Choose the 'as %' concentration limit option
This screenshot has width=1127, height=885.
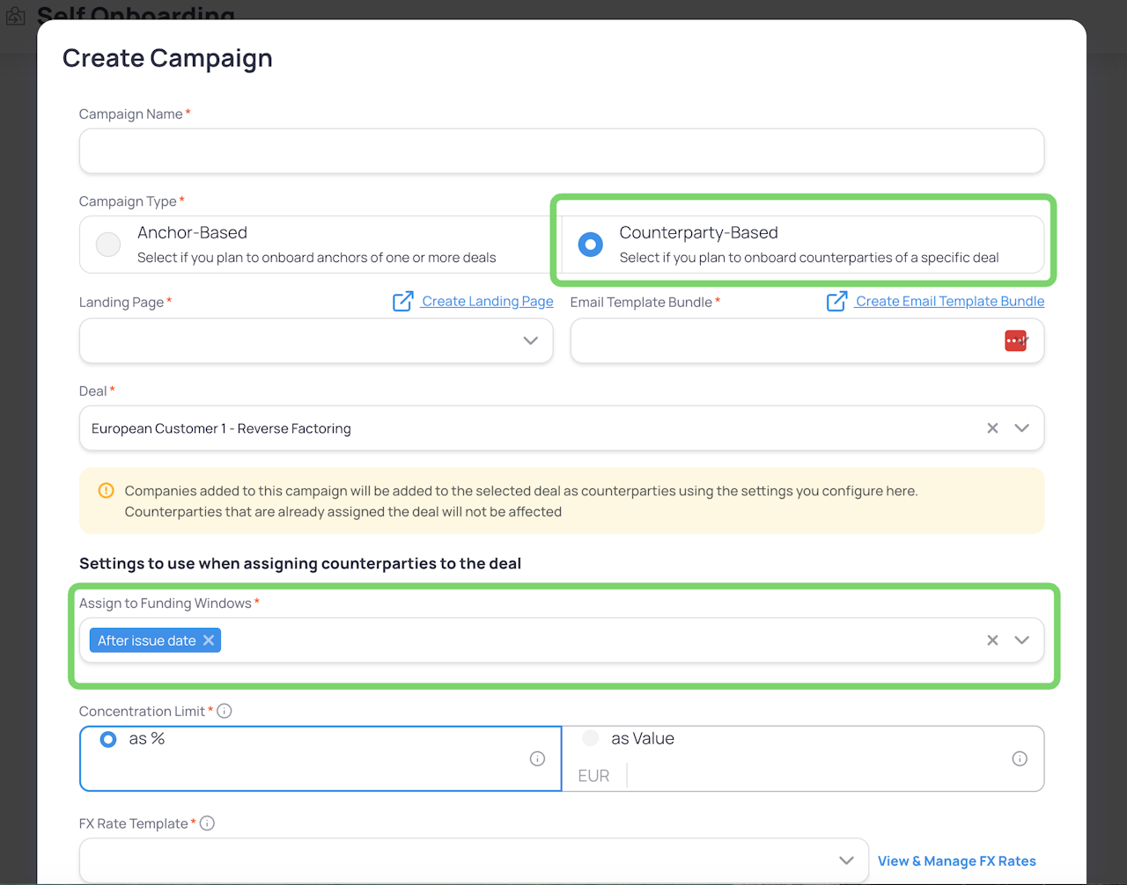(108, 739)
